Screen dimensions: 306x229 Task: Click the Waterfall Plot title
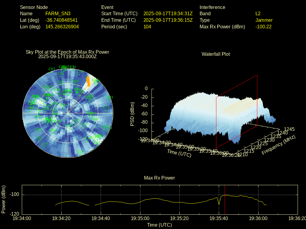[216, 54]
